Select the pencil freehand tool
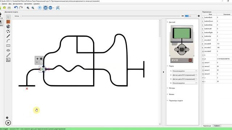 pyautogui.click(x=8, y=55)
